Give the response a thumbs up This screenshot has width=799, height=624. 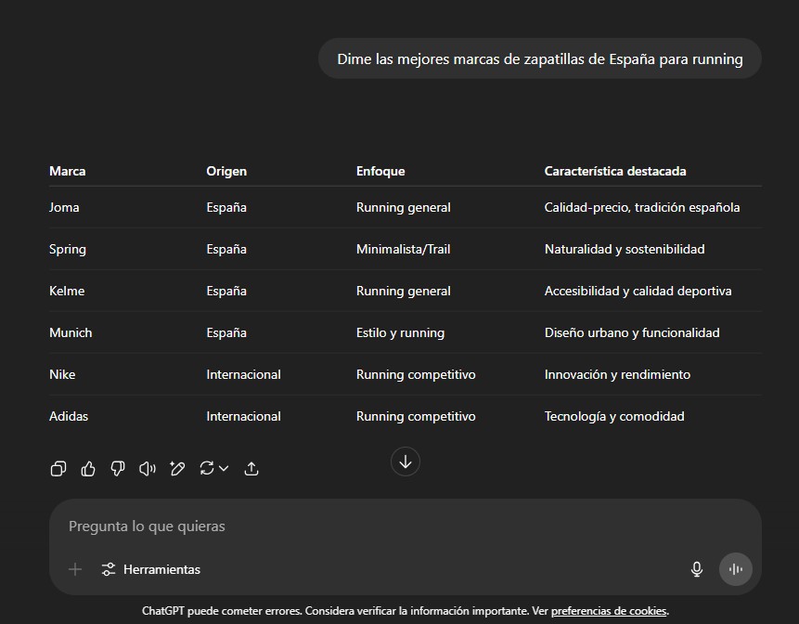88,468
